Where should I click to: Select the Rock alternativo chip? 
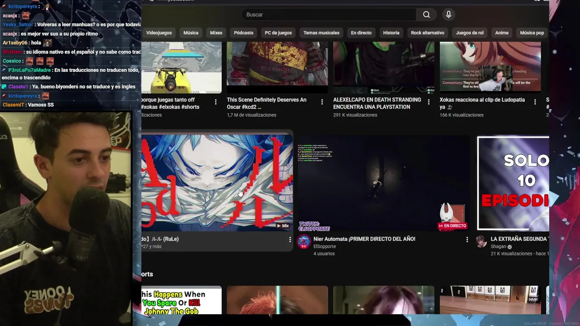point(427,33)
